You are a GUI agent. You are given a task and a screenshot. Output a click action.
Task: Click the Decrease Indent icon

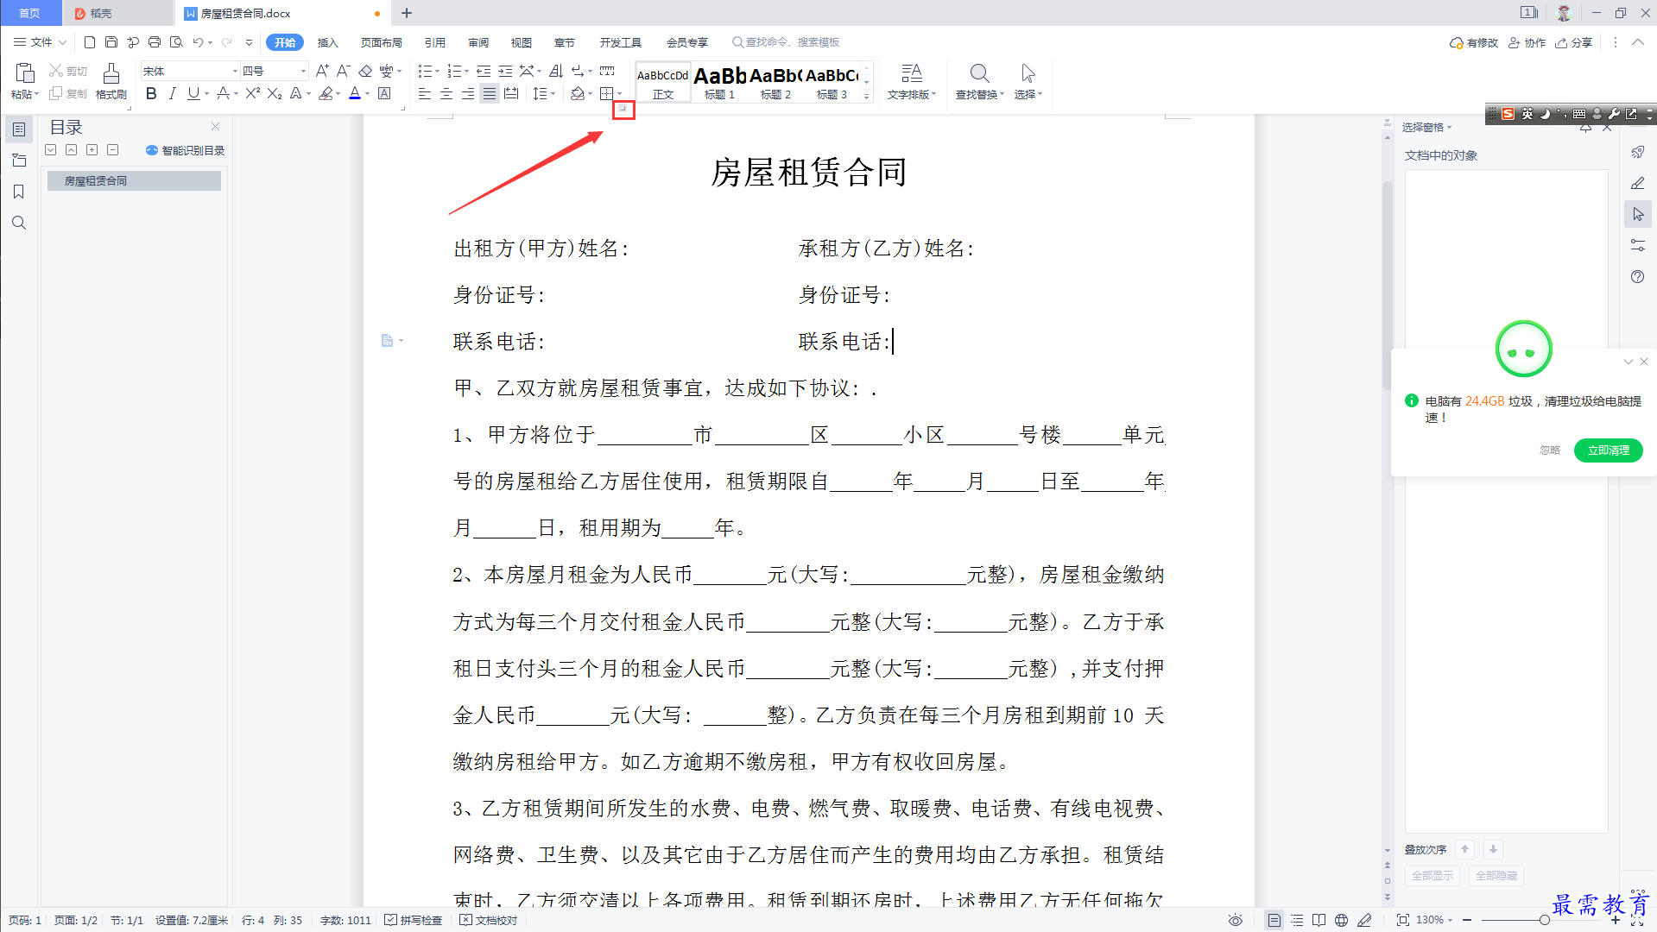pos(484,71)
